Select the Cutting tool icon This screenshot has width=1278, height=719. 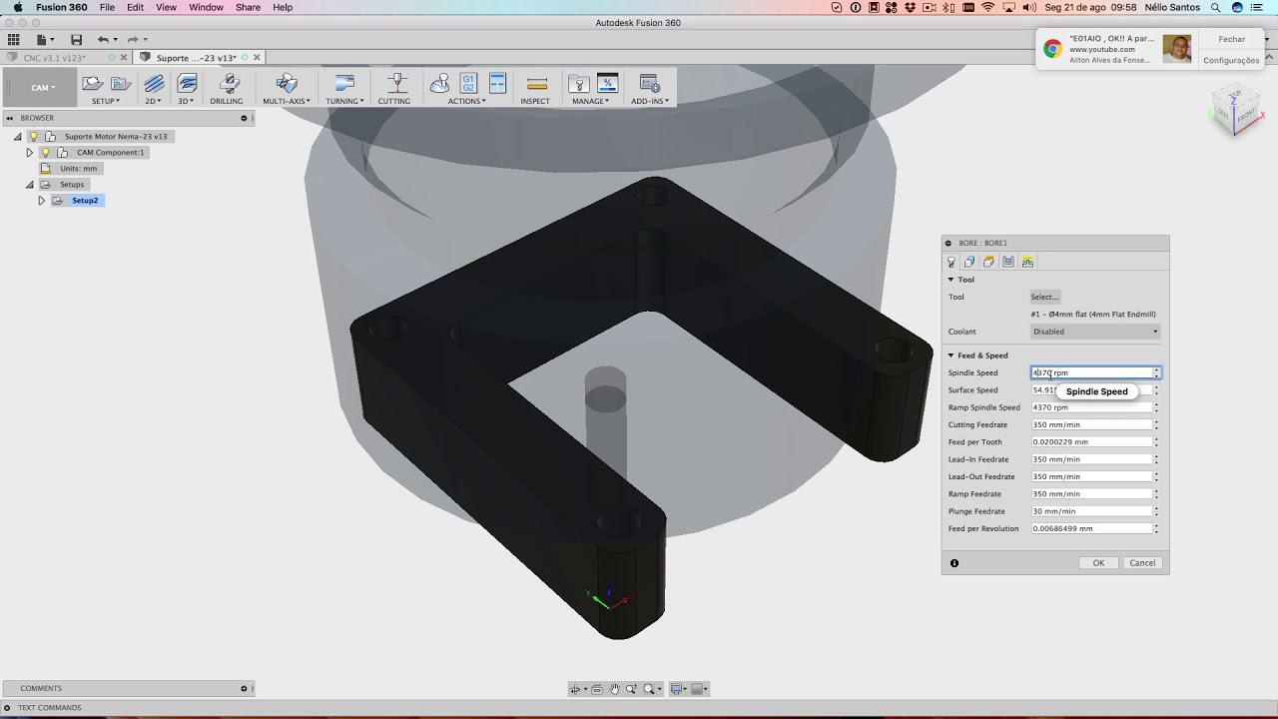click(x=396, y=84)
